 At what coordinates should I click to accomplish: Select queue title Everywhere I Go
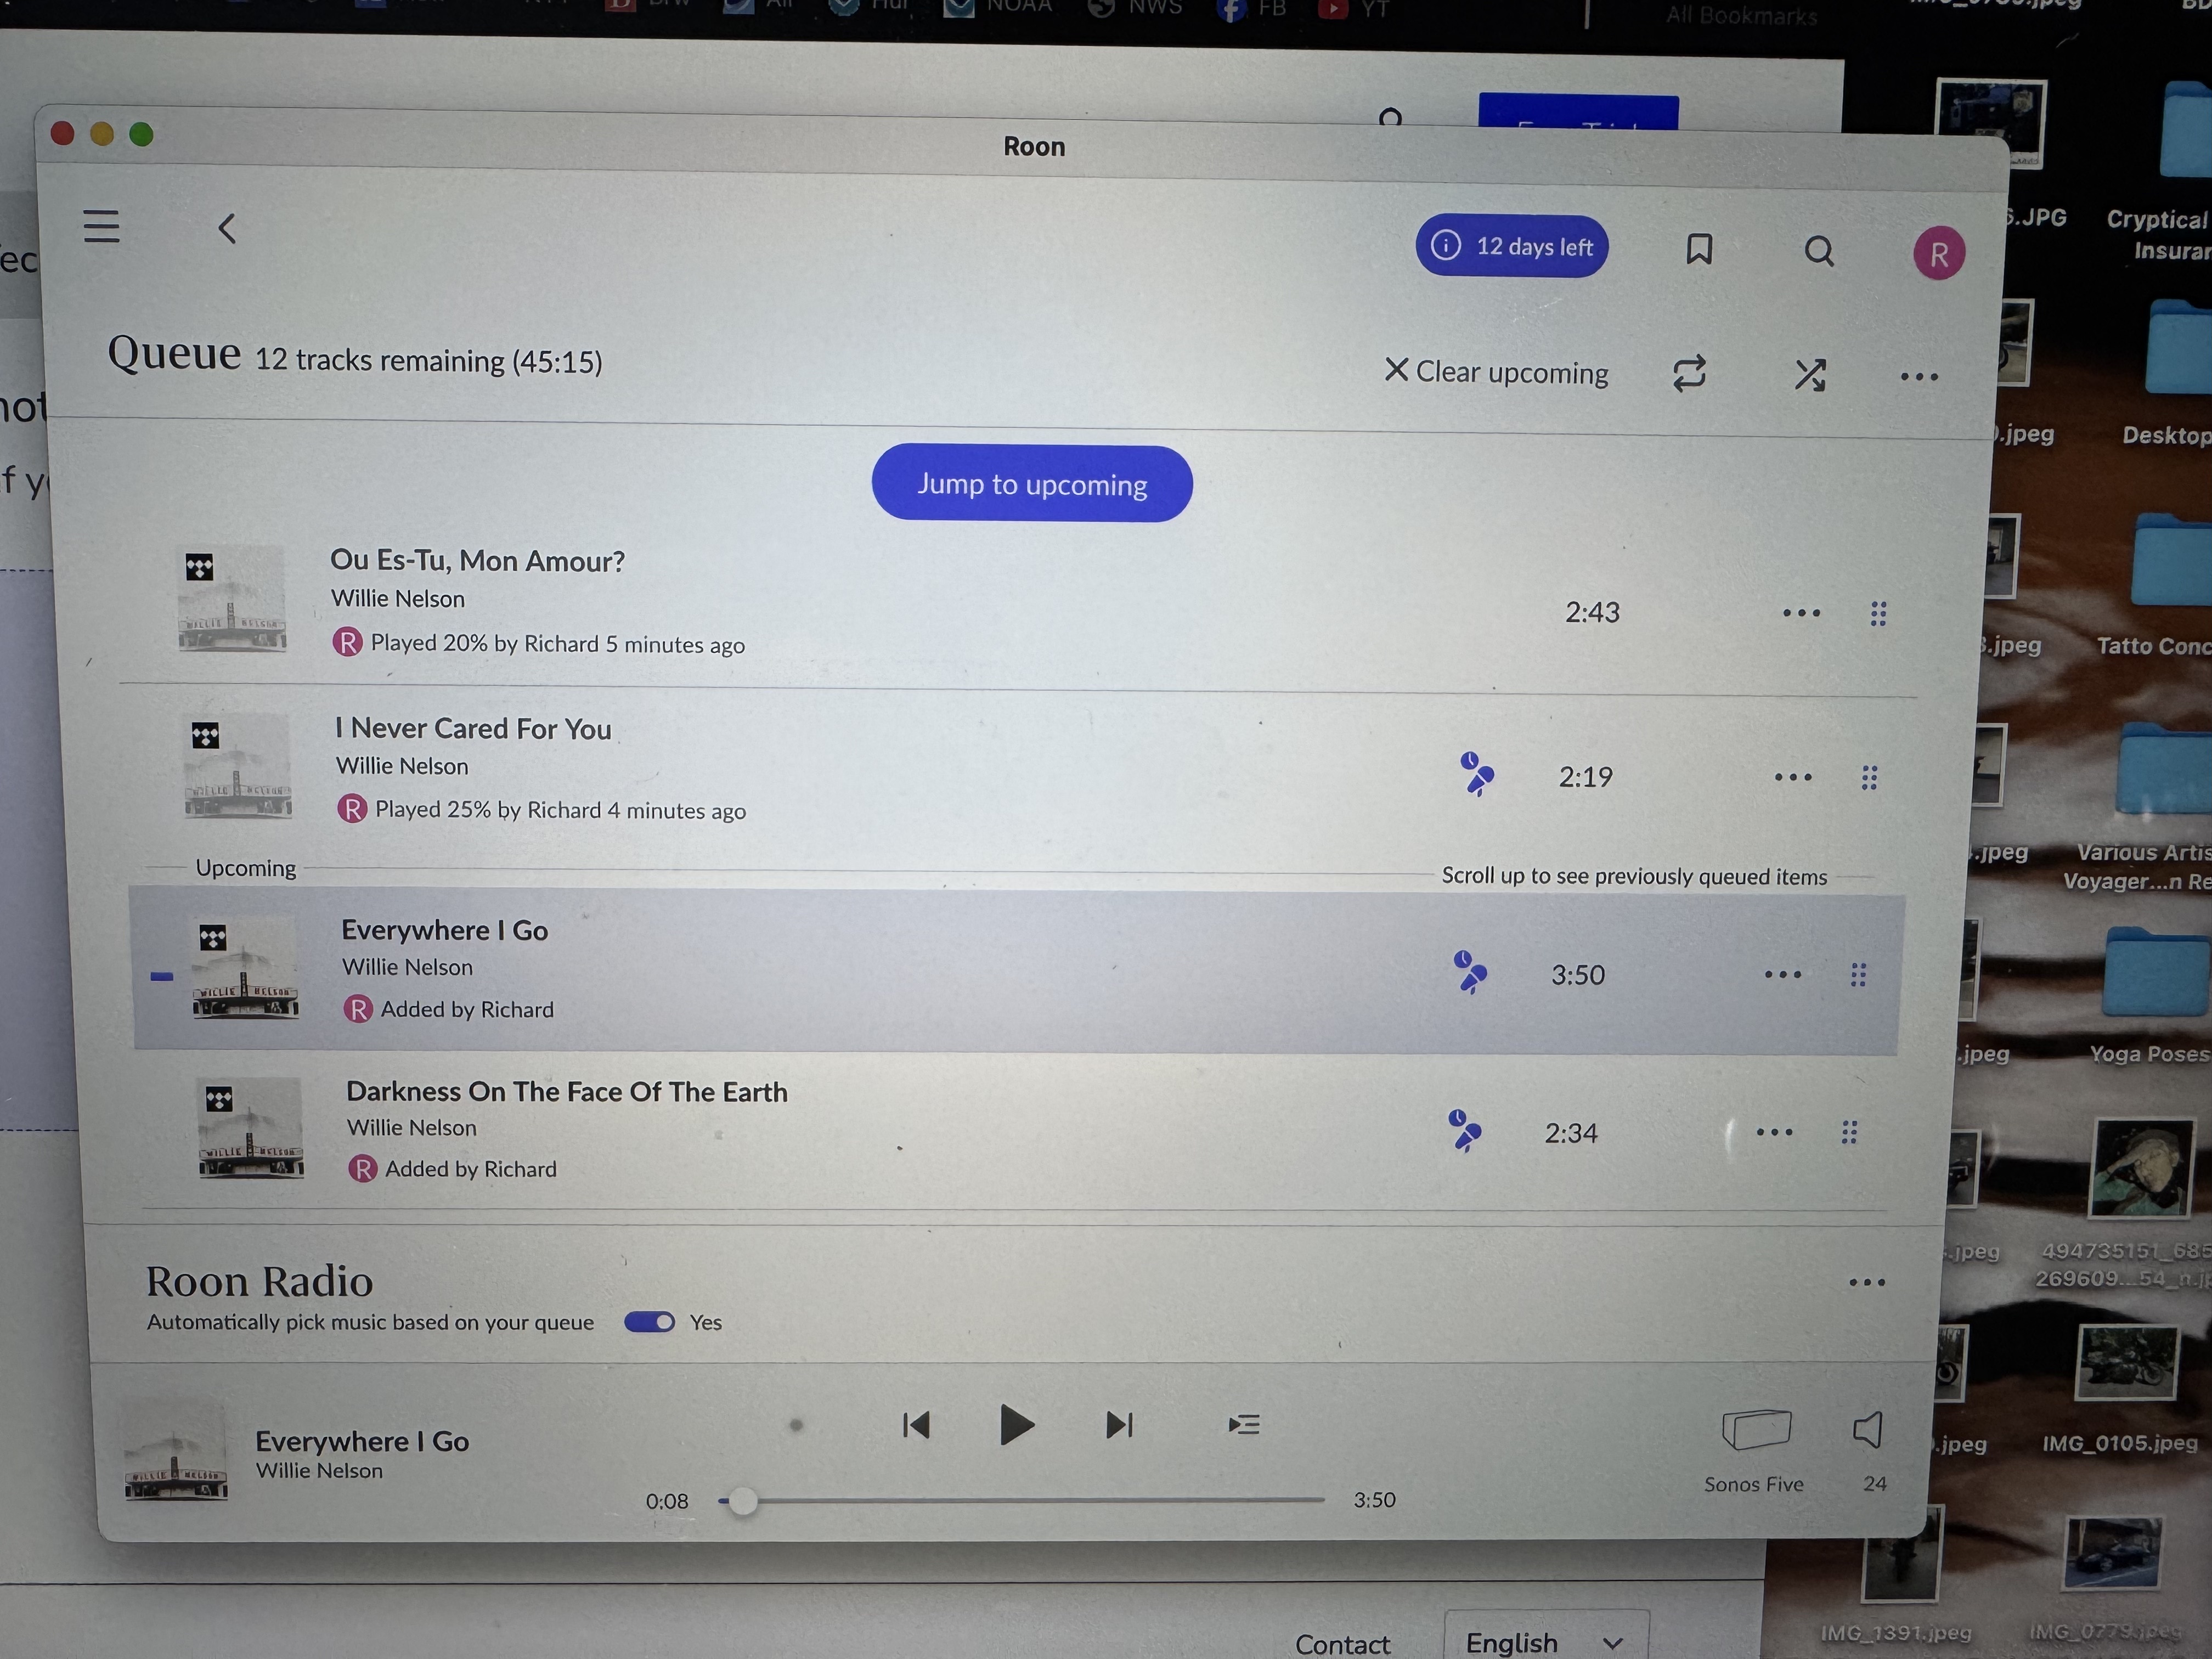(x=444, y=930)
